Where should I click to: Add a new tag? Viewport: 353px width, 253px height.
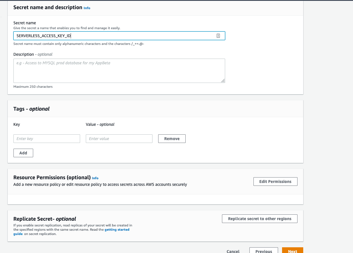coord(23,153)
